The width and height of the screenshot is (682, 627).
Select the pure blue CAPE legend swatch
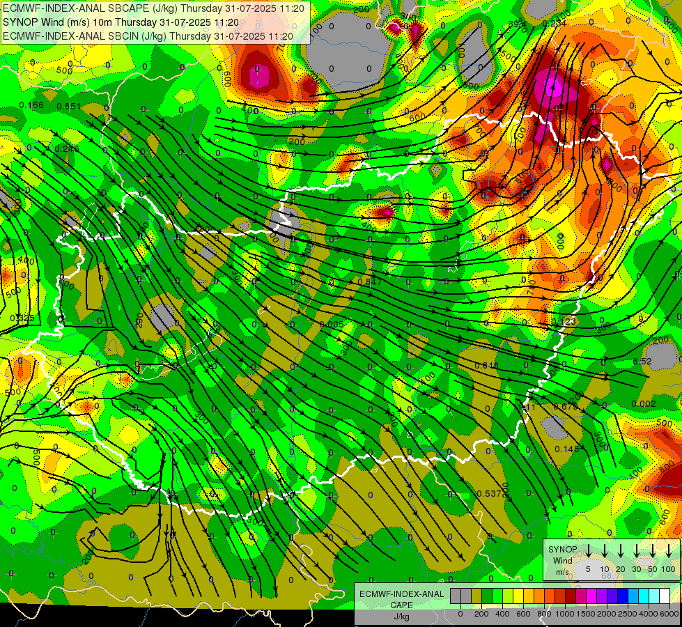[x=623, y=596]
